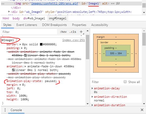Image resolution: width=146 pixels, height=114 pixels.
Task: Expand the padding shorthand property
Action: click(22, 48)
